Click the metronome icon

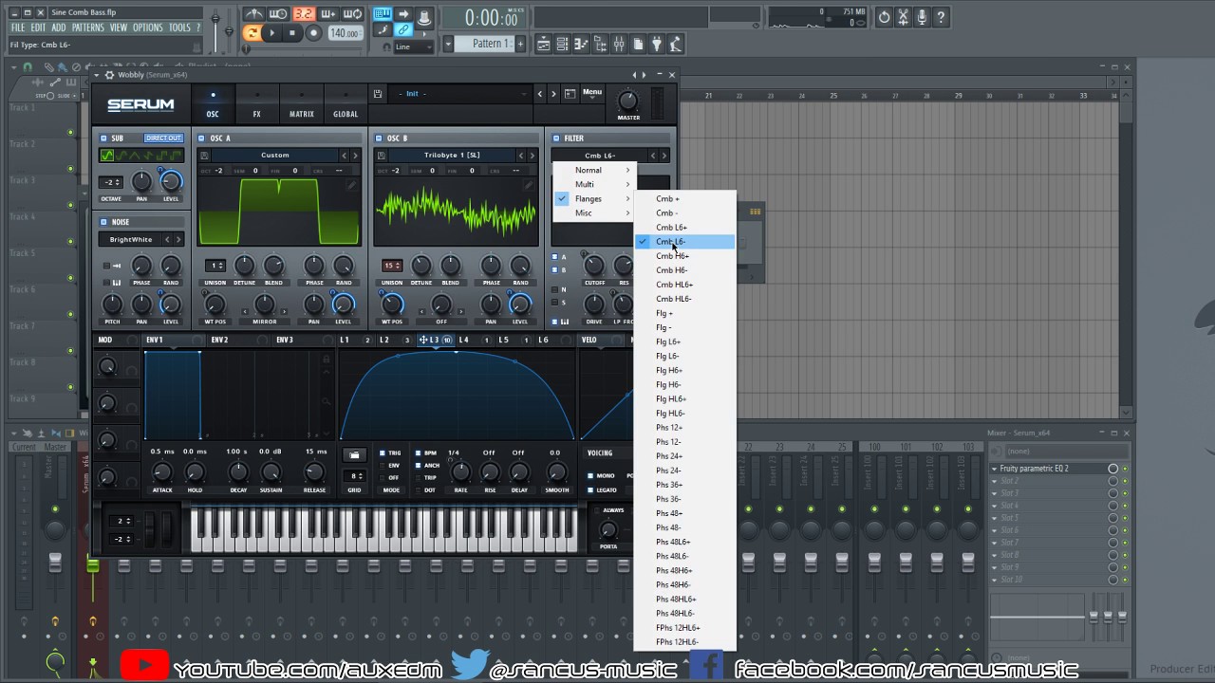coord(255,13)
